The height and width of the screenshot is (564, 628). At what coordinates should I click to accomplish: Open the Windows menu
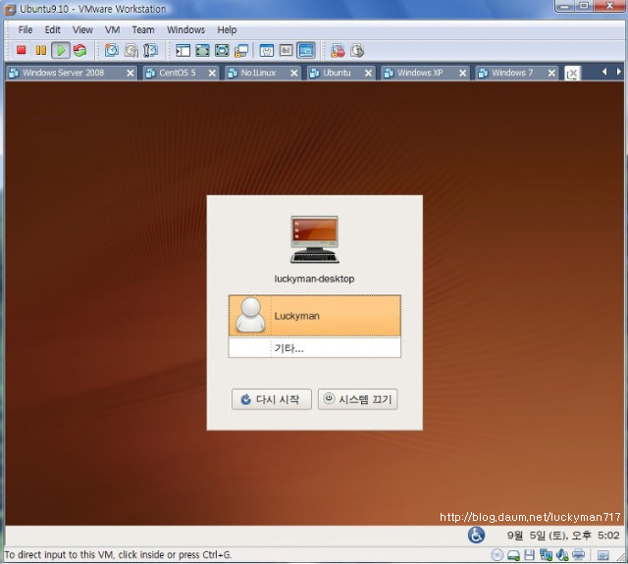point(185,30)
